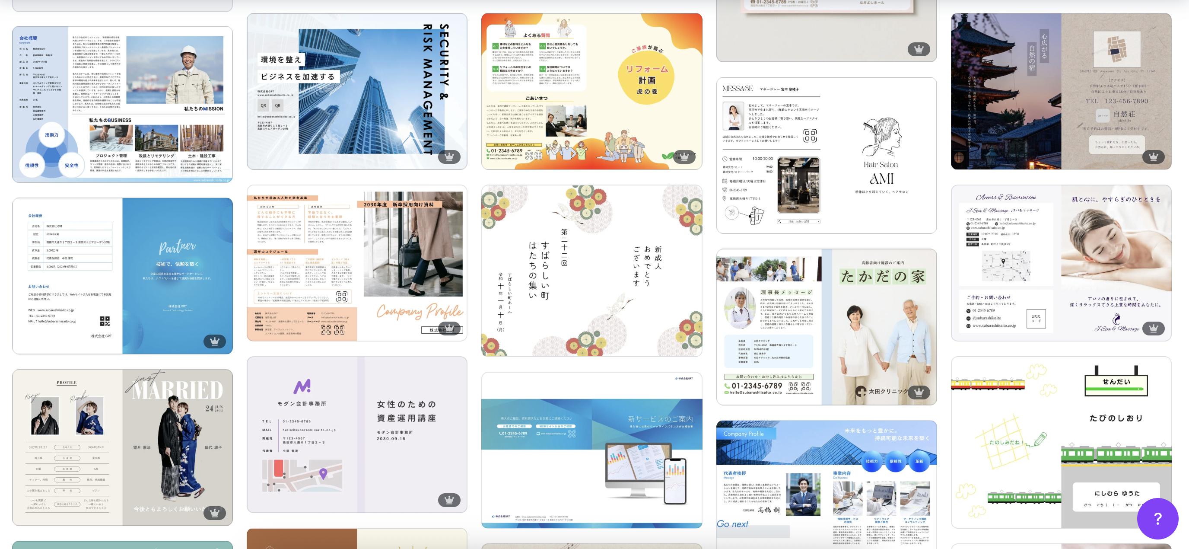The image size is (1189, 549).
Task: Click the crown icon on the たかだの家 template
Action: (x=919, y=393)
